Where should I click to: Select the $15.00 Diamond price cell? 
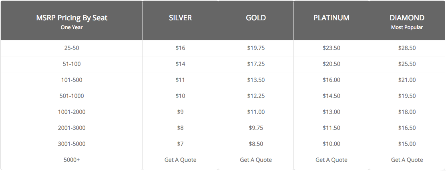[x=407, y=144]
